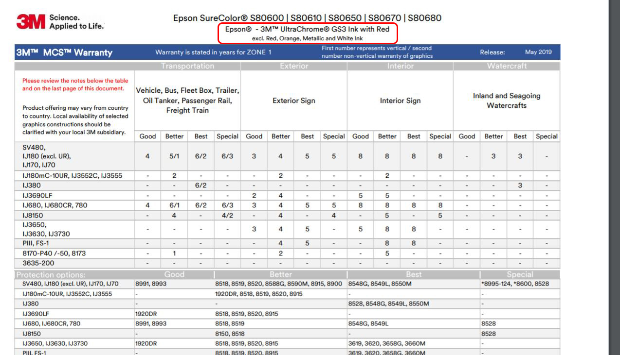Click the 'Product offering may vary' paragraph
This screenshot has height=355, width=620.
(75, 120)
